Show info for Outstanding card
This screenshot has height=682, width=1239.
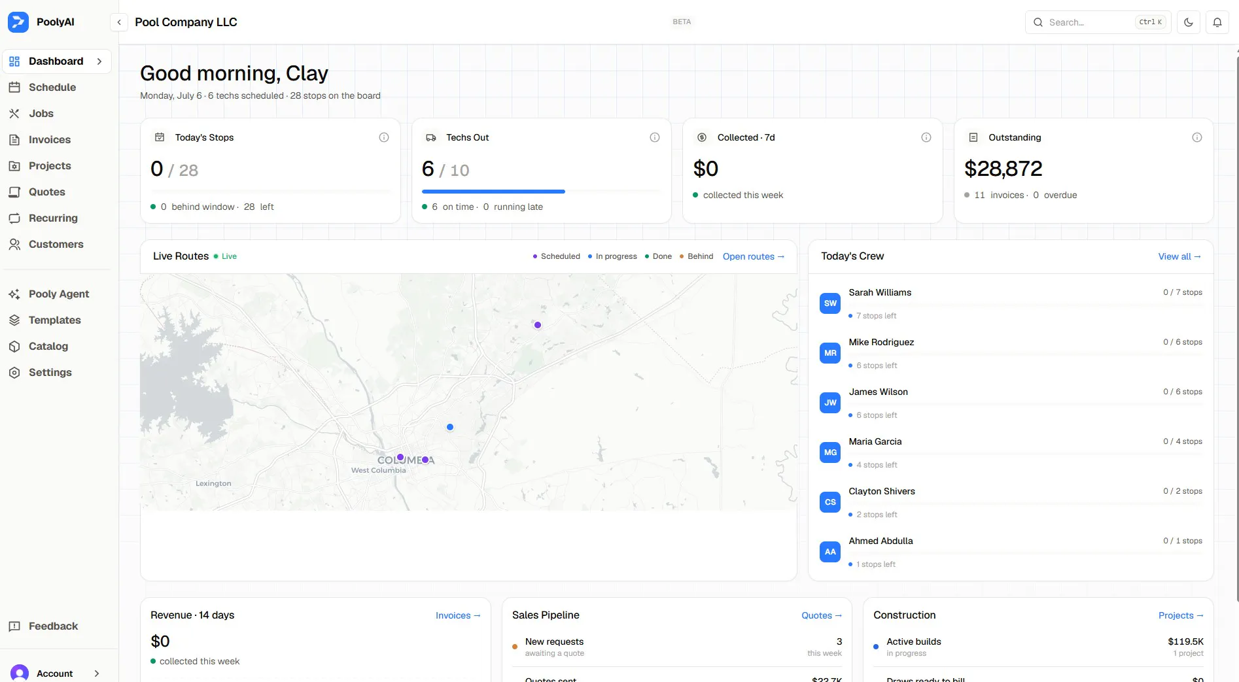click(x=1197, y=137)
